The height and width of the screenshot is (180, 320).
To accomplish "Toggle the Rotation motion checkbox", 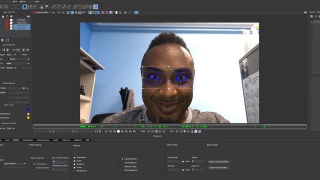I will click(x=74, y=164).
